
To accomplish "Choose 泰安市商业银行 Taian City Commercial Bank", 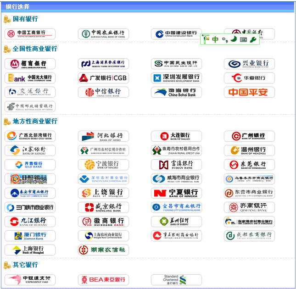I will (x=30, y=193).
